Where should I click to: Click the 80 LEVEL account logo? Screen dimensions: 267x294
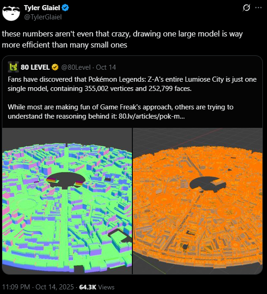(x=13, y=67)
